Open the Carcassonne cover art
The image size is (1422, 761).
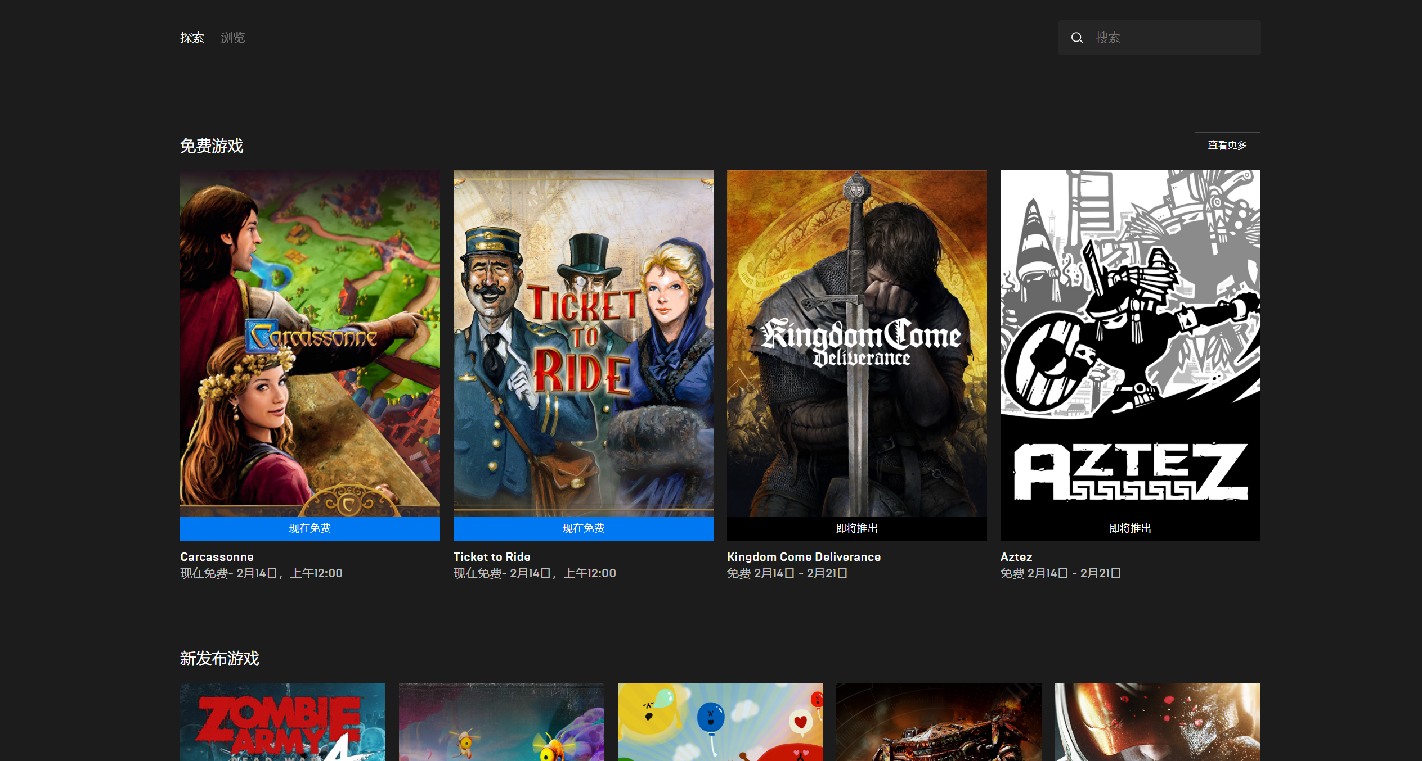[x=310, y=343]
